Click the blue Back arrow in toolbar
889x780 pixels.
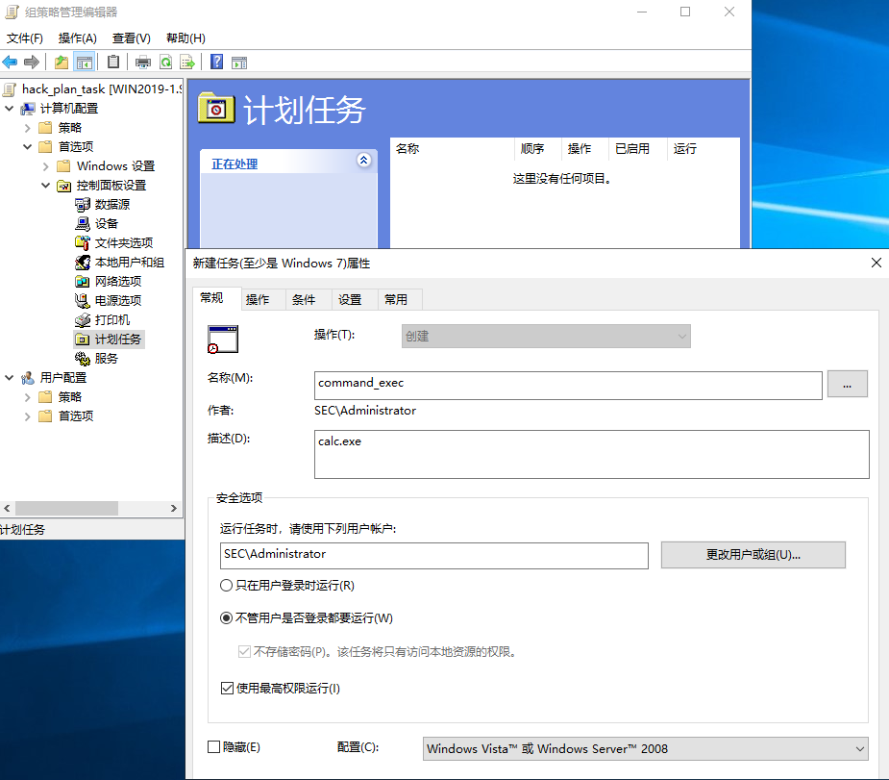(11, 62)
